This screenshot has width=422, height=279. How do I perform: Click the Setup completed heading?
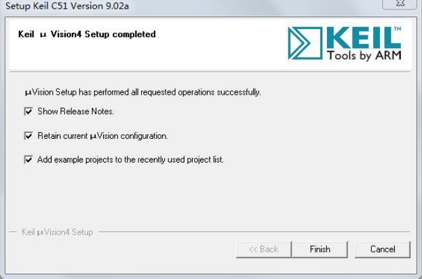tap(88, 35)
